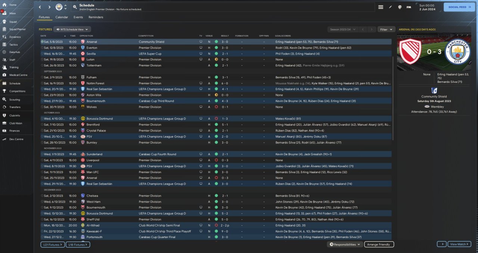
Task: Open the Reminders tab
Action: click(96, 17)
